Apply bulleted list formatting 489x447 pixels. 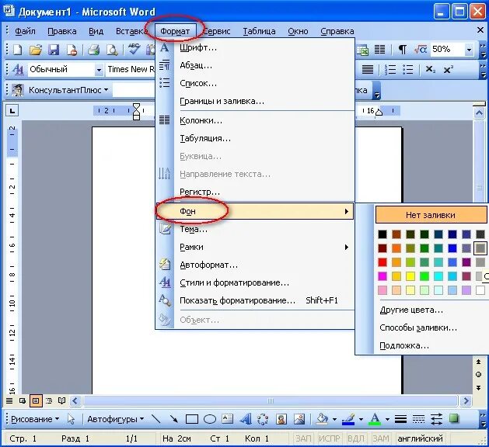(407, 69)
